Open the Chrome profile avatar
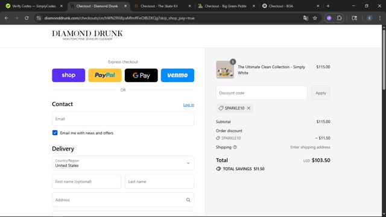 [370, 18]
